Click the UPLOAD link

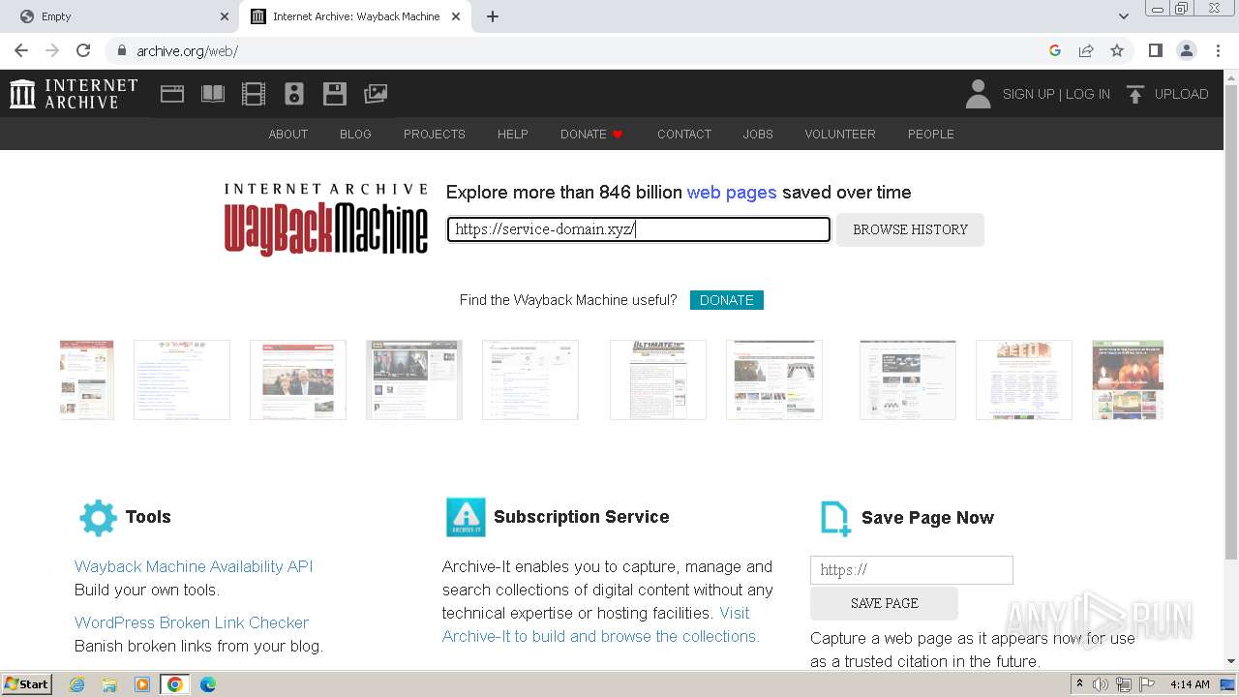point(1182,94)
